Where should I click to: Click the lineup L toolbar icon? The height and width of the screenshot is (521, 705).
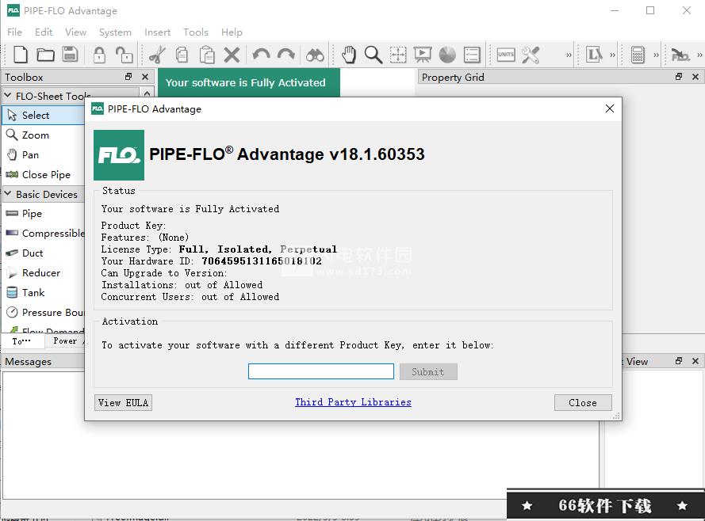(x=594, y=55)
